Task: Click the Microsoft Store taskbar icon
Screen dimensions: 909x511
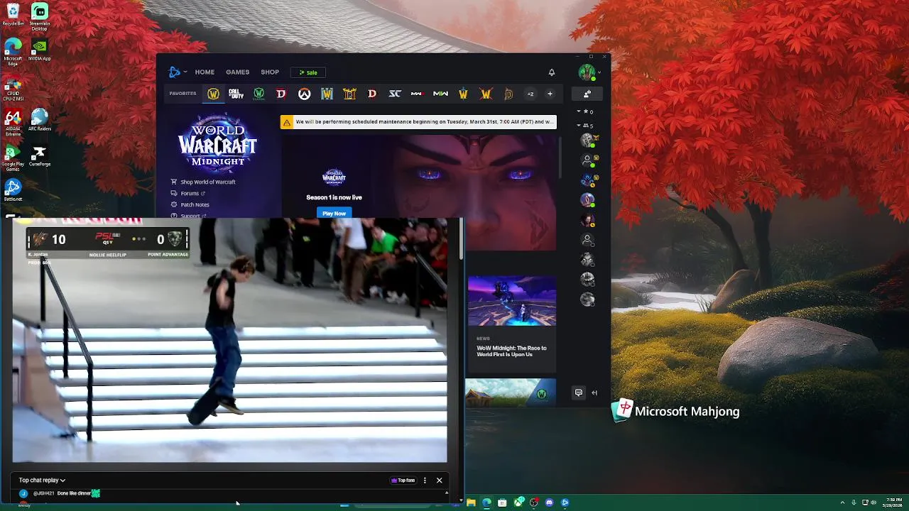Action: click(x=502, y=502)
